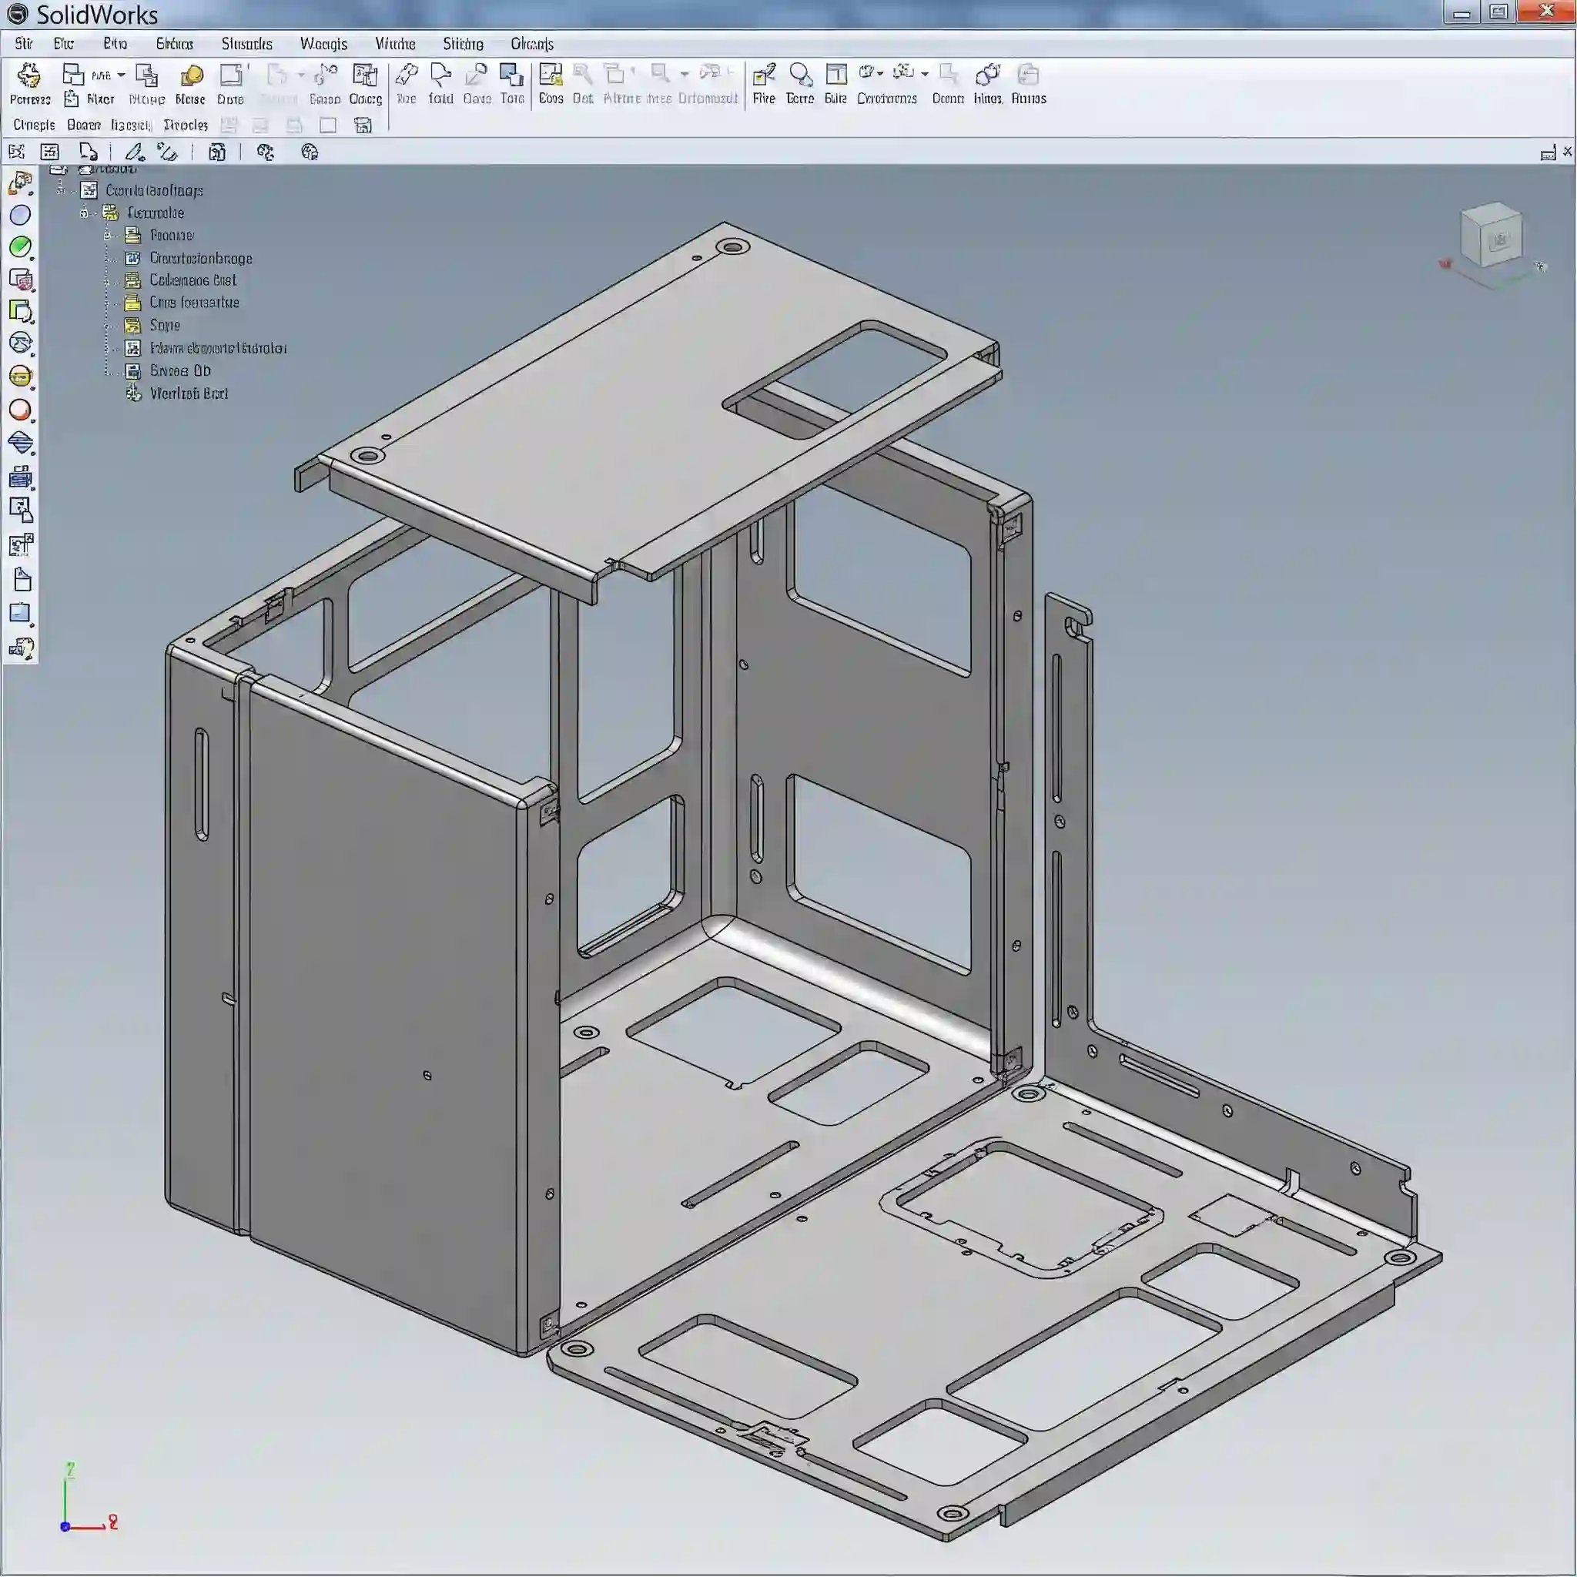Click the Ttrocles button in second toolbar row
1577x1577 pixels.
(186, 125)
